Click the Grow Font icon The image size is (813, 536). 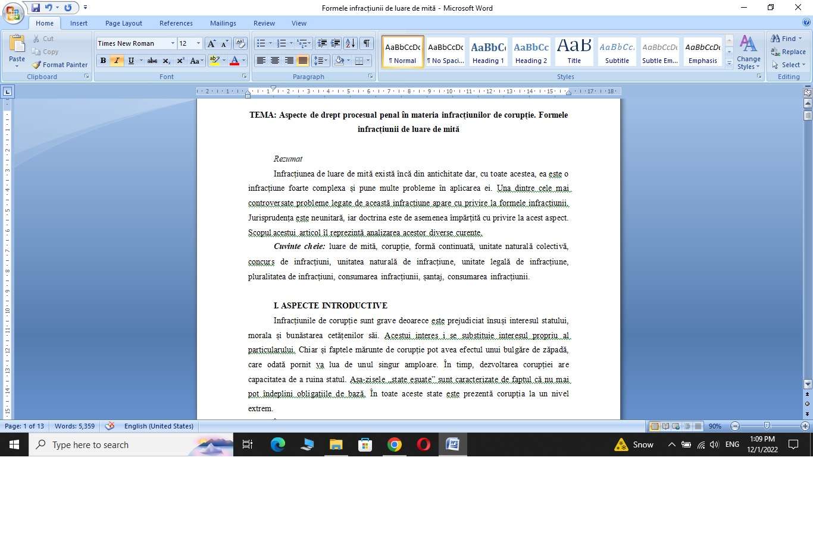click(211, 43)
